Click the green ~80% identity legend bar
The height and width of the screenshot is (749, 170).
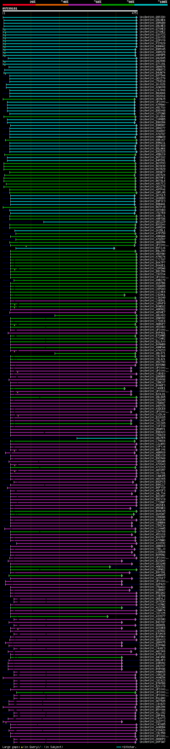coord(118,5)
